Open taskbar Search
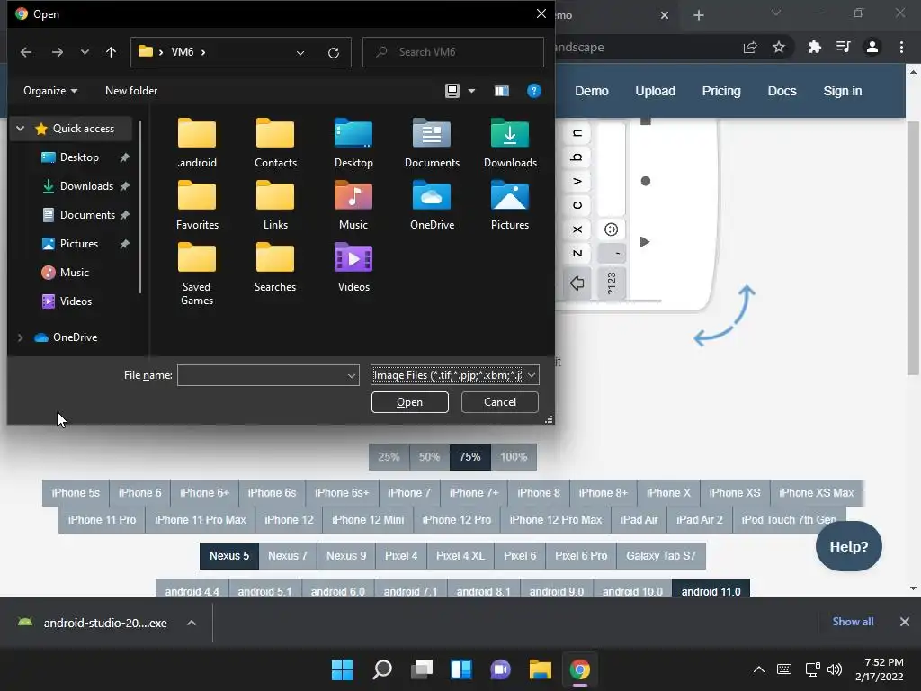Viewport: 921px width, 691px height. point(381,669)
